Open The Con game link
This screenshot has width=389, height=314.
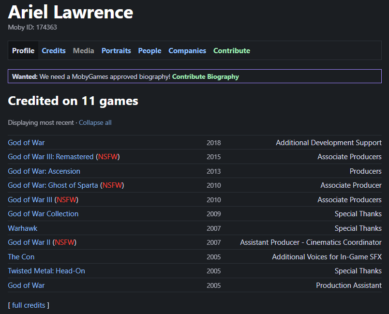click(x=21, y=257)
